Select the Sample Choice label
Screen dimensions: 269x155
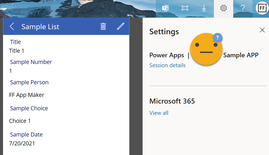tap(29, 108)
